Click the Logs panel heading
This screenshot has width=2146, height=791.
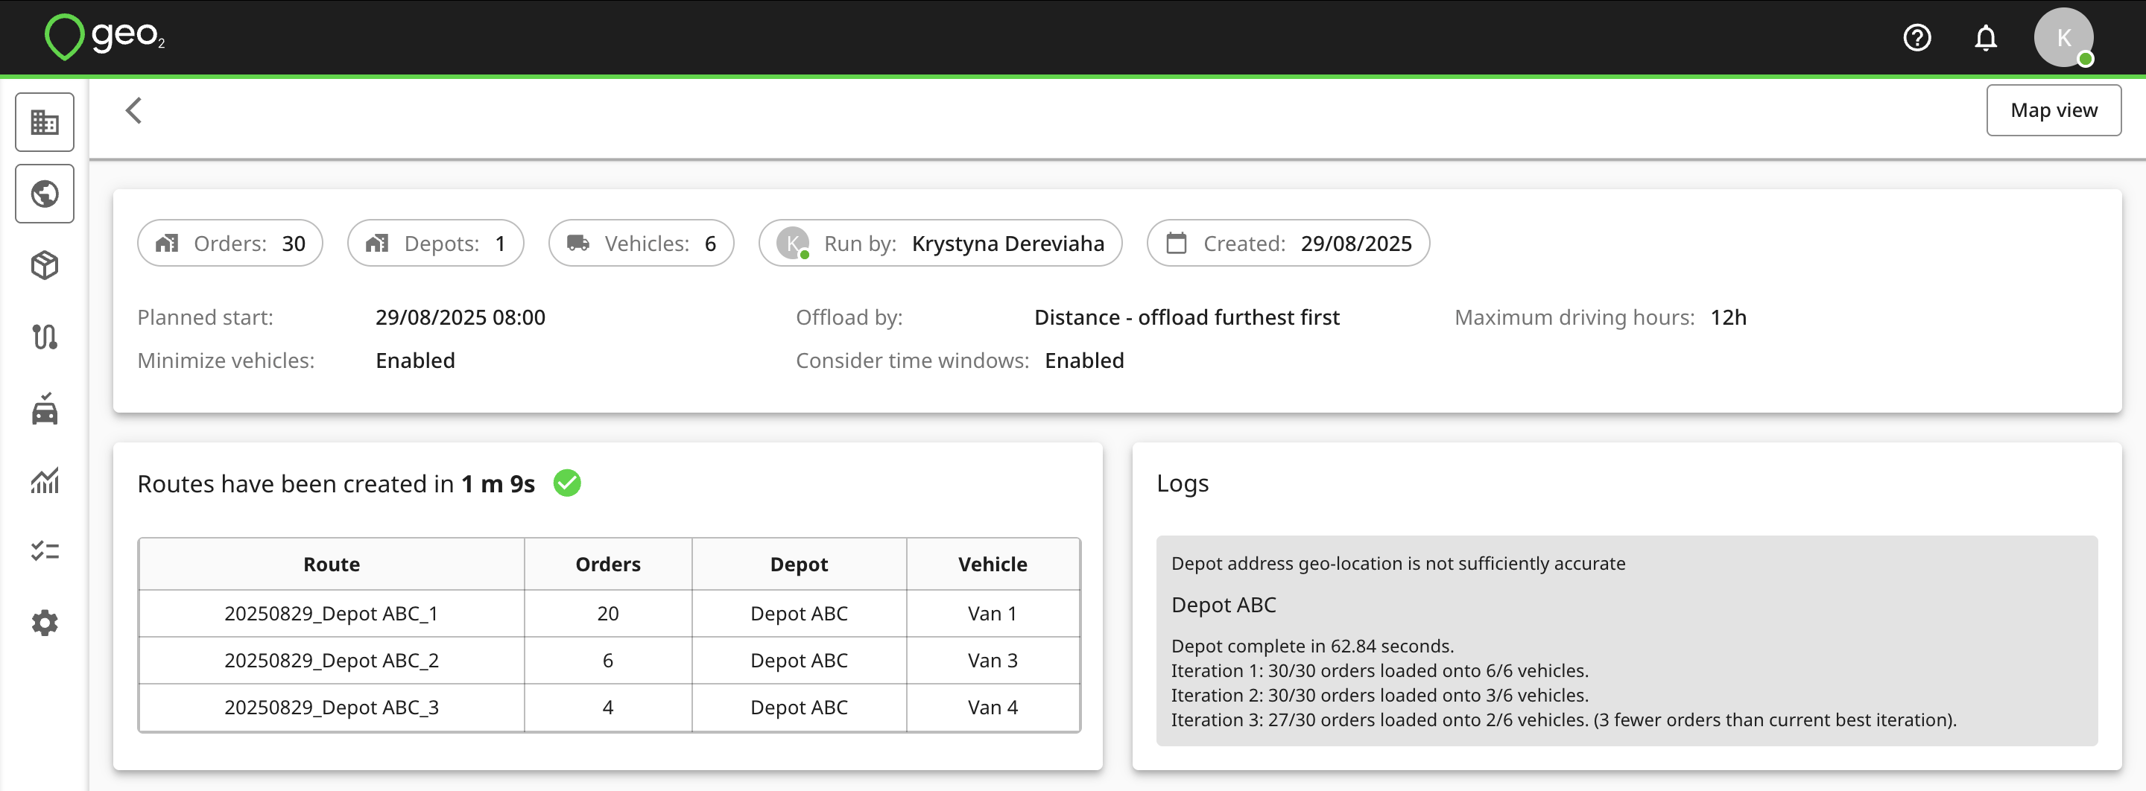1182,483
